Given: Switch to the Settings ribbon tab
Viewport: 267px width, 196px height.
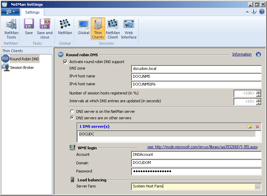Looking at the screenshot, I should tap(32, 12).
